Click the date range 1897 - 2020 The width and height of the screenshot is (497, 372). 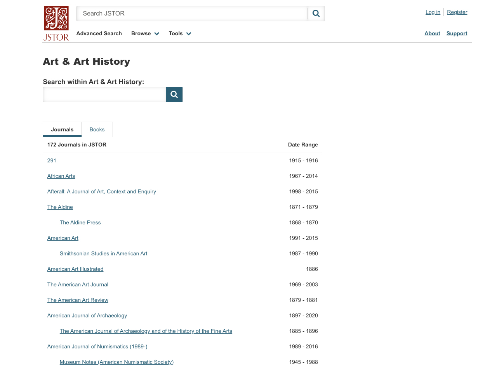[x=303, y=315]
